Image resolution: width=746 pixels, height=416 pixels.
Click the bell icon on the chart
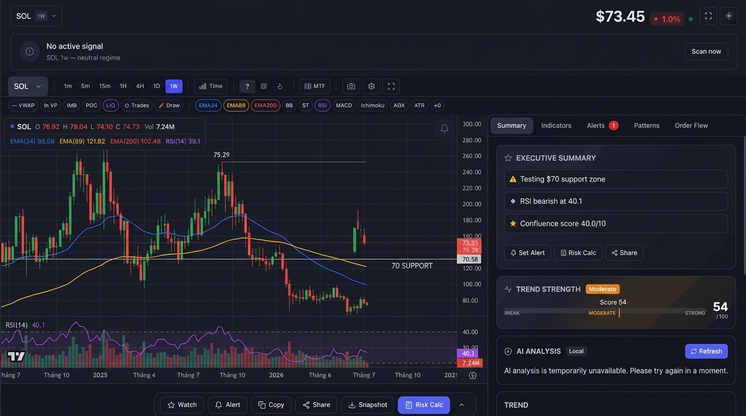tap(444, 128)
